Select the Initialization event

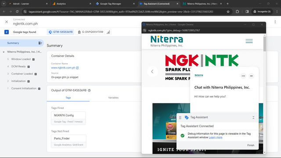pyautogui.click(x=18, y=81)
